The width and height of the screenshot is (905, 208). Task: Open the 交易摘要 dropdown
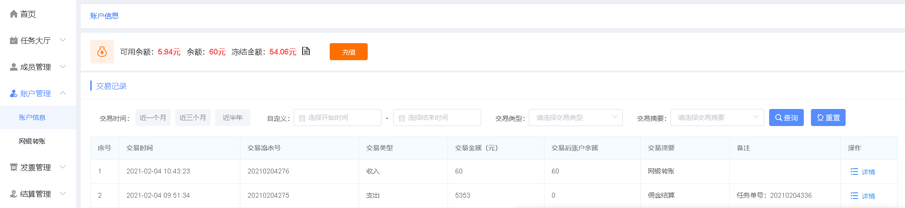(x=717, y=118)
